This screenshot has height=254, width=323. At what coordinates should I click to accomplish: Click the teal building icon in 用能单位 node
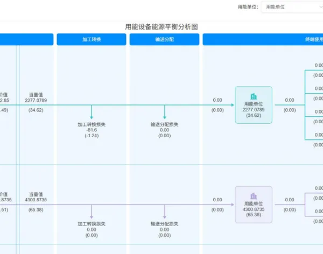click(x=254, y=96)
